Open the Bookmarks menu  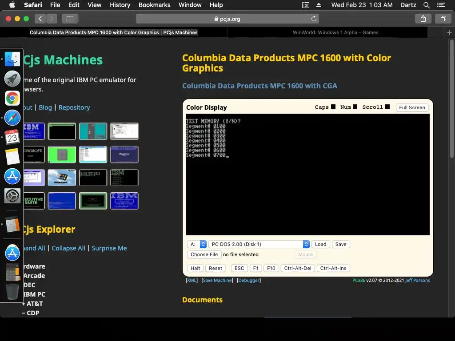tap(154, 5)
